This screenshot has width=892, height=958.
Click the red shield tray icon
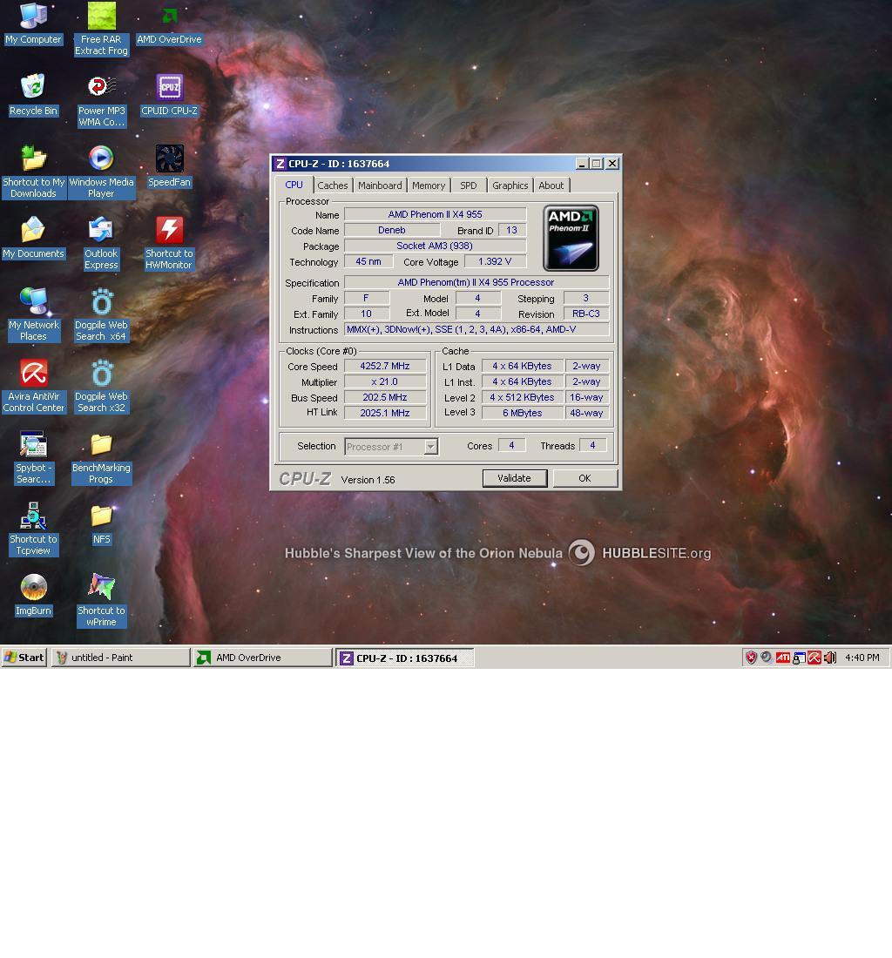[x=751, y=658]
